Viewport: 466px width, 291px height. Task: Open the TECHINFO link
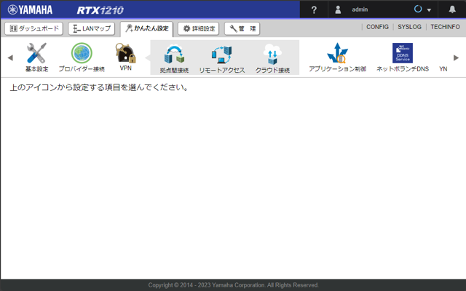pyautogui.click(x=445, y=27)
